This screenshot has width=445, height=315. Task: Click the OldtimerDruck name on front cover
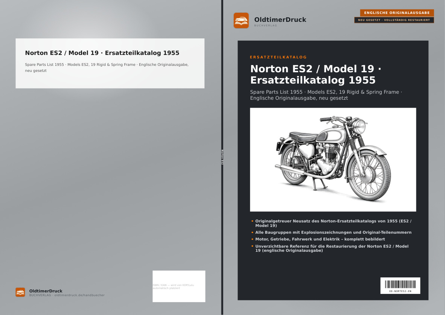(280, 20)
